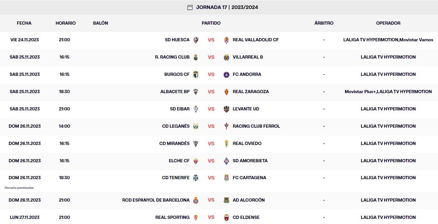438x224 pixels.
Task: Click the Real Oviedo badge
Action: (x=226, y=143)
